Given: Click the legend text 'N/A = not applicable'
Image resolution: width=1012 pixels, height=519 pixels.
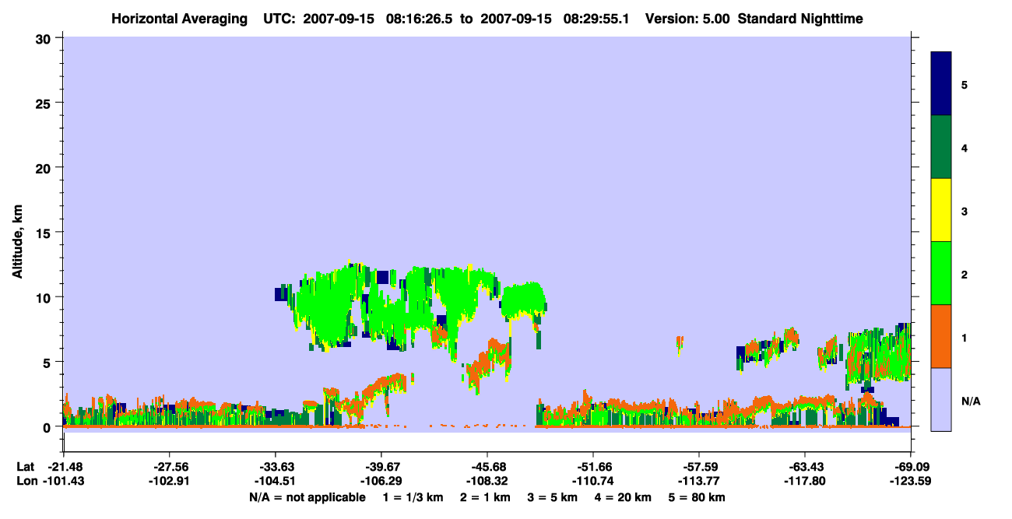Looking at the screenshot, I should pos(307,497).
